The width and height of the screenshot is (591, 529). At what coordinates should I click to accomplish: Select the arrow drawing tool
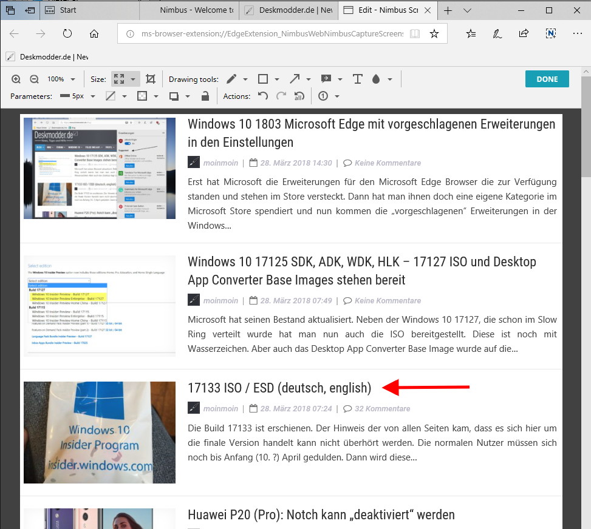coord(295,79)
